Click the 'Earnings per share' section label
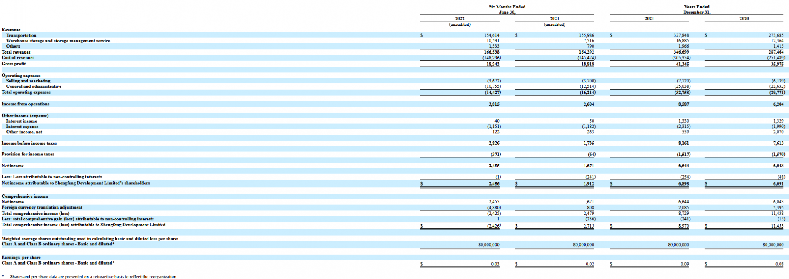789x279 pixels. pos(21,257)
